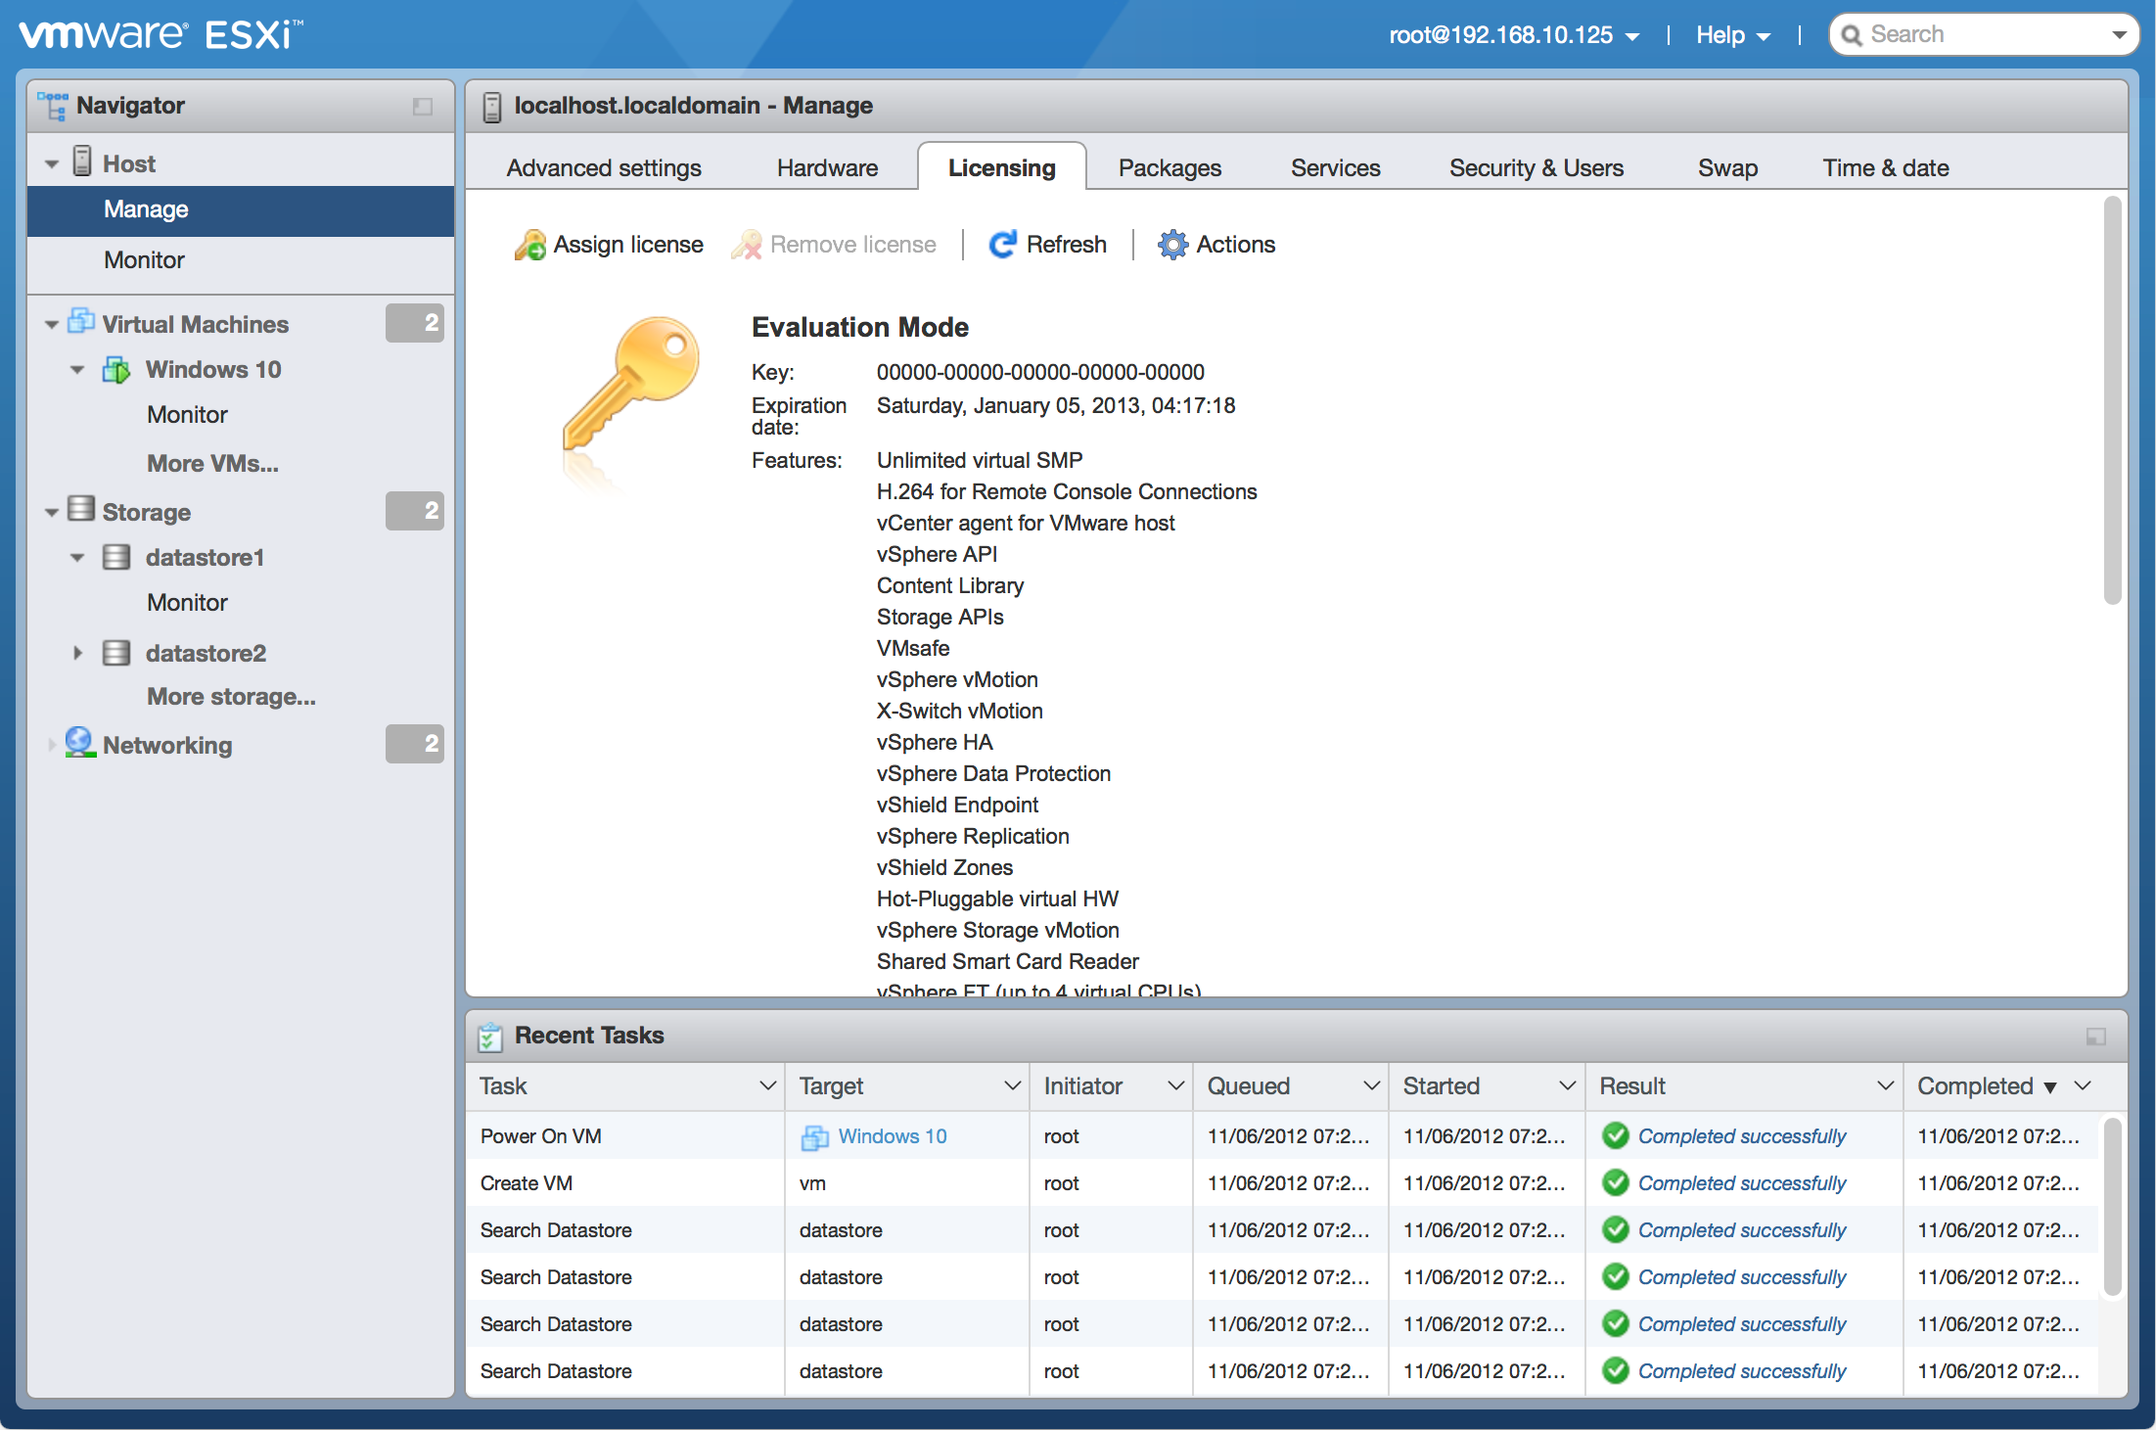
Task: Switch to the Packages tab
Action: click(x=1170, y=168)
